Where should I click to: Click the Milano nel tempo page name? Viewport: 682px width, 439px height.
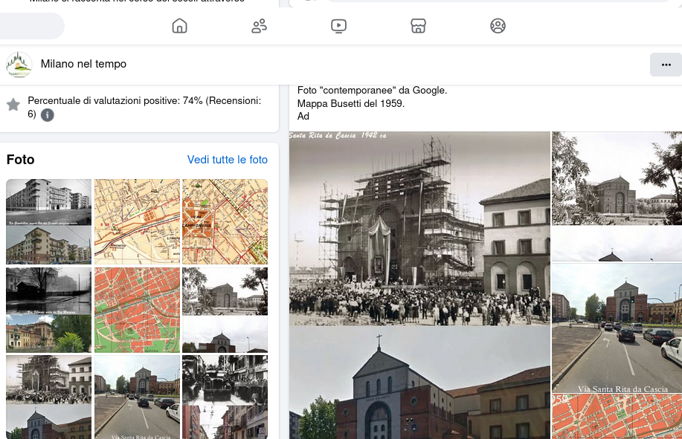[x=83, y=65]
